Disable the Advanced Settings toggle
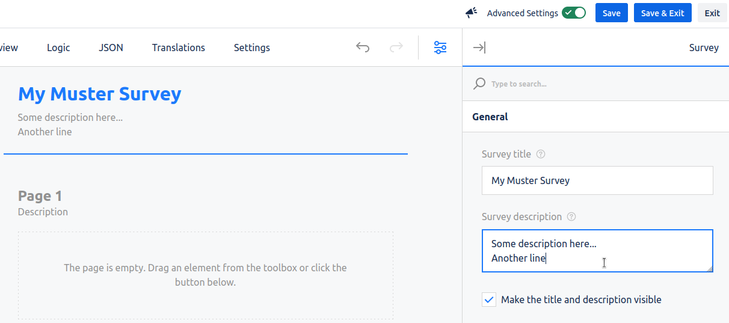 [x=574, y=13]
